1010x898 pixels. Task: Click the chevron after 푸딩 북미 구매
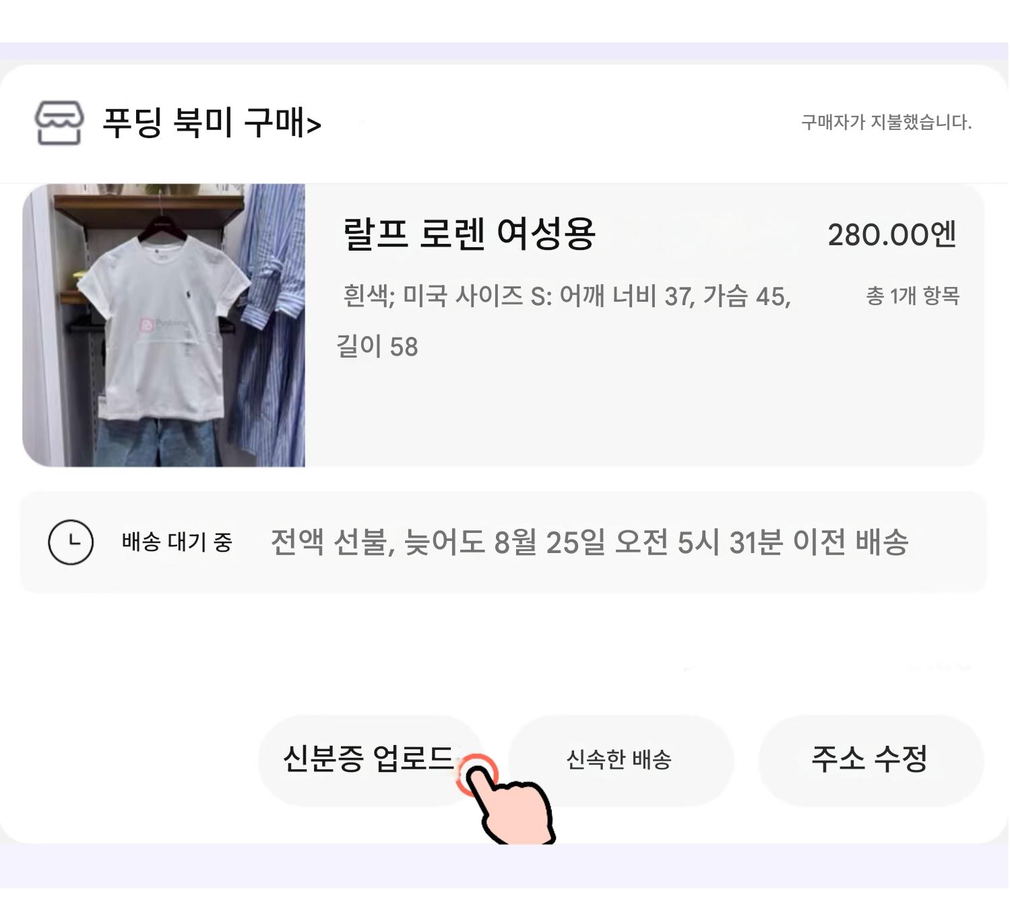314,125
